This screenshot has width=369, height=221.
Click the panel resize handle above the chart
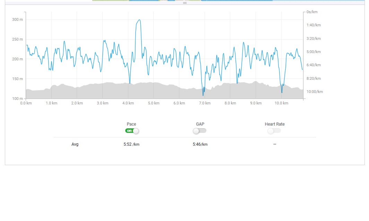[185, 3]
